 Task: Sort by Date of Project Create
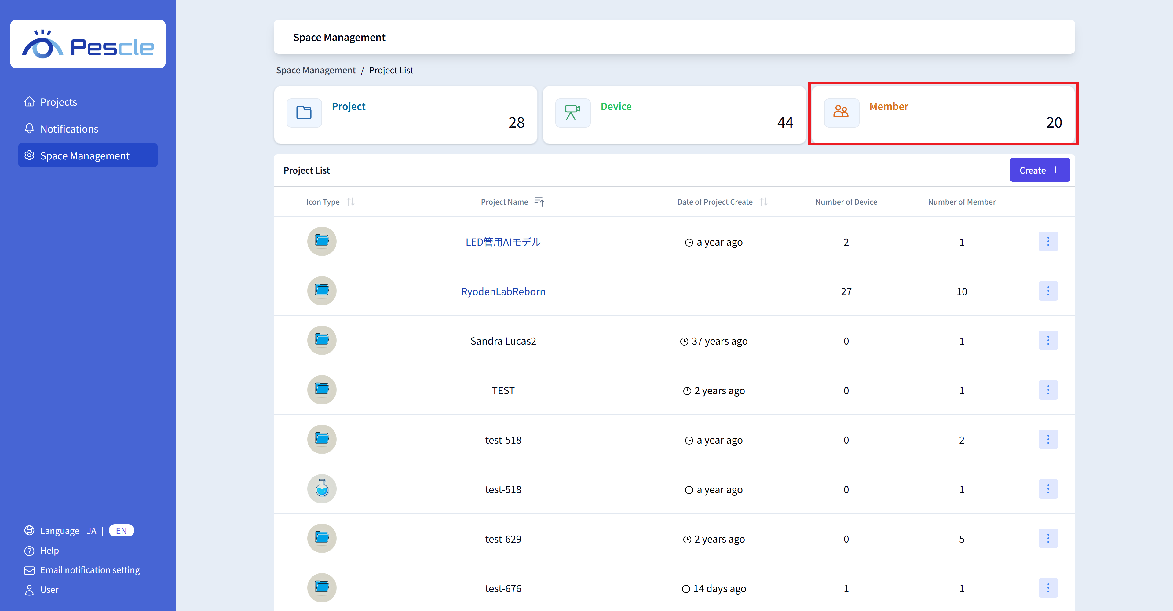pyautogui.click(x=763, y=202)
